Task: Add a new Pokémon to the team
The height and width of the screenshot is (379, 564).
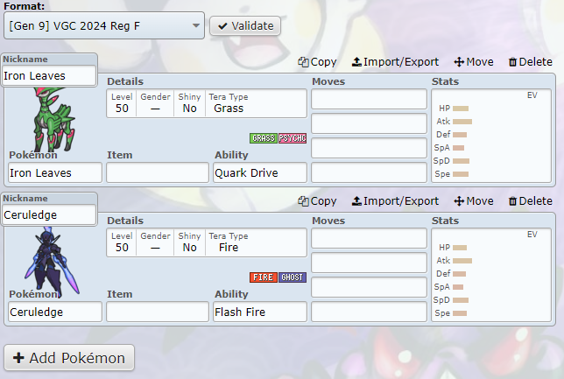Action: [x=69, y=358]
